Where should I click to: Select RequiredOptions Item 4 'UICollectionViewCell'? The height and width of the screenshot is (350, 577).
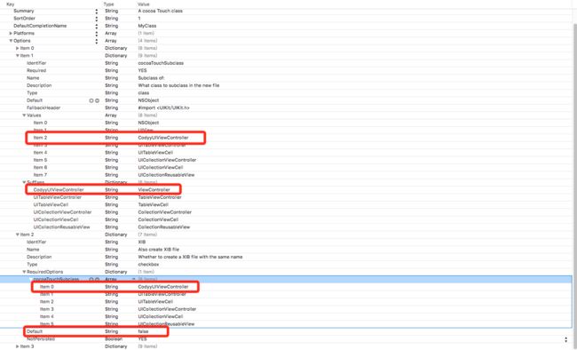pyautogui.click(x=161, y=316)
